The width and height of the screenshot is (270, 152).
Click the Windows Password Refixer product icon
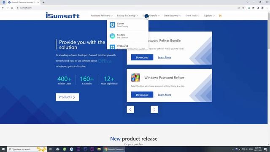click(135, 78)
